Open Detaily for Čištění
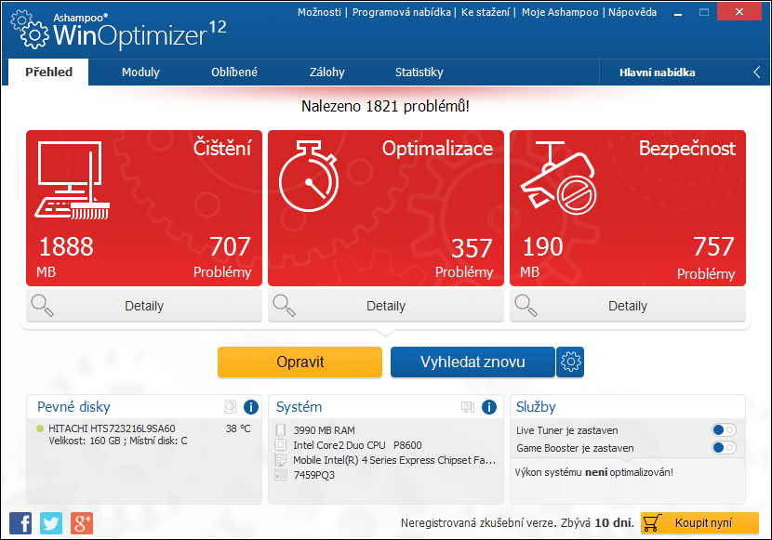The height and width of the screenshot is (540, 772). point(144,306)
